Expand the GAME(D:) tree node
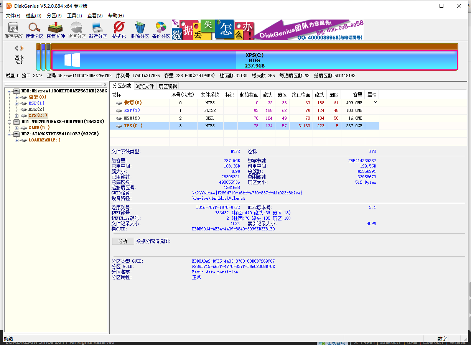 pos(17,128)
